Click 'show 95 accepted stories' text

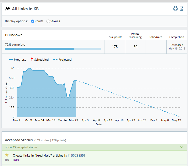tap(21, 147)
